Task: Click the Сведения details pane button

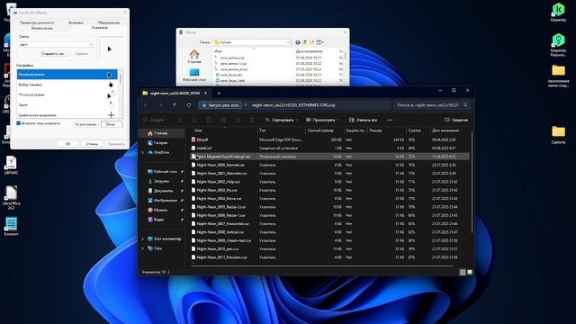Action: tap(456, 120)
